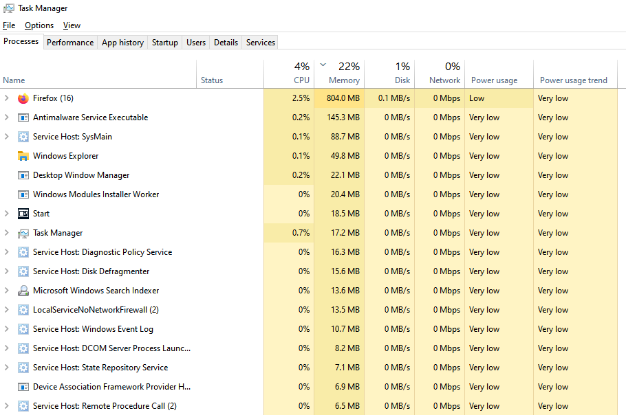
Task: Click the Desktop Window Manager icon
Action: pyautogui.click(x=23, y=175)
